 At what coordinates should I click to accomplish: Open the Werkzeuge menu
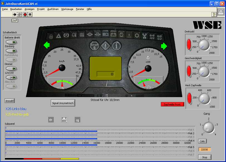click(x=67, y=9)
